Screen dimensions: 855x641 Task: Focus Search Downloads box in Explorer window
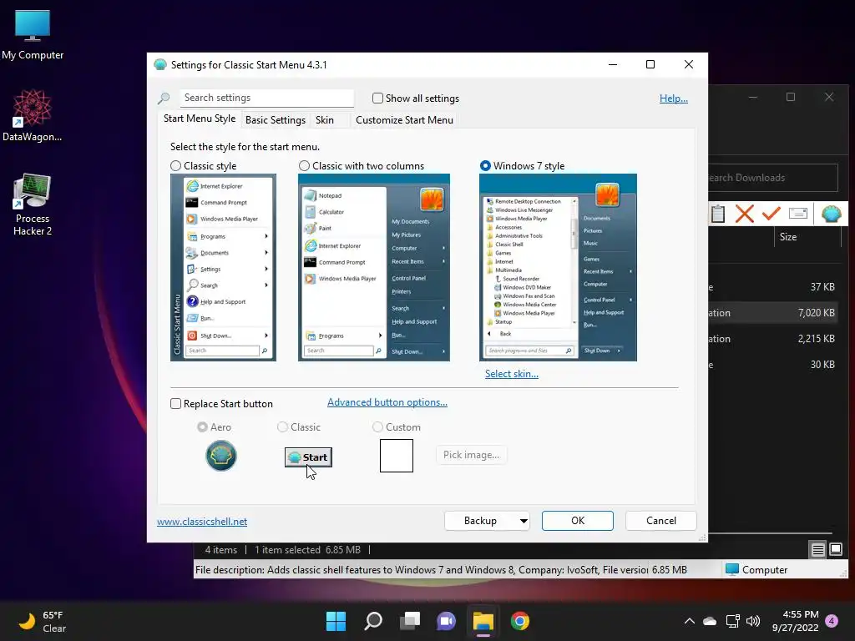coord(772,178)
